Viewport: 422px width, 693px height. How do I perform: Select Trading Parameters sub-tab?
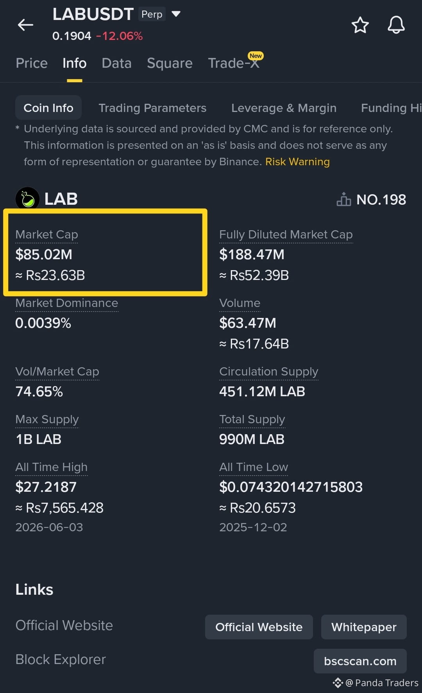coord(152,108)
